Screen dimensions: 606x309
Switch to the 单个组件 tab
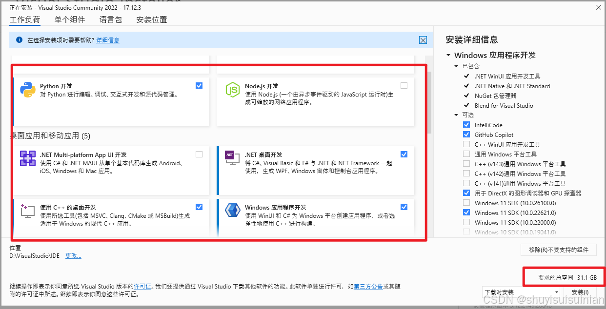tap(70, 19)
